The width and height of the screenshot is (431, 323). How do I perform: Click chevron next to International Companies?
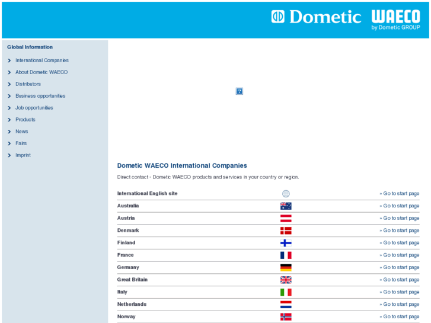point(9,60)
